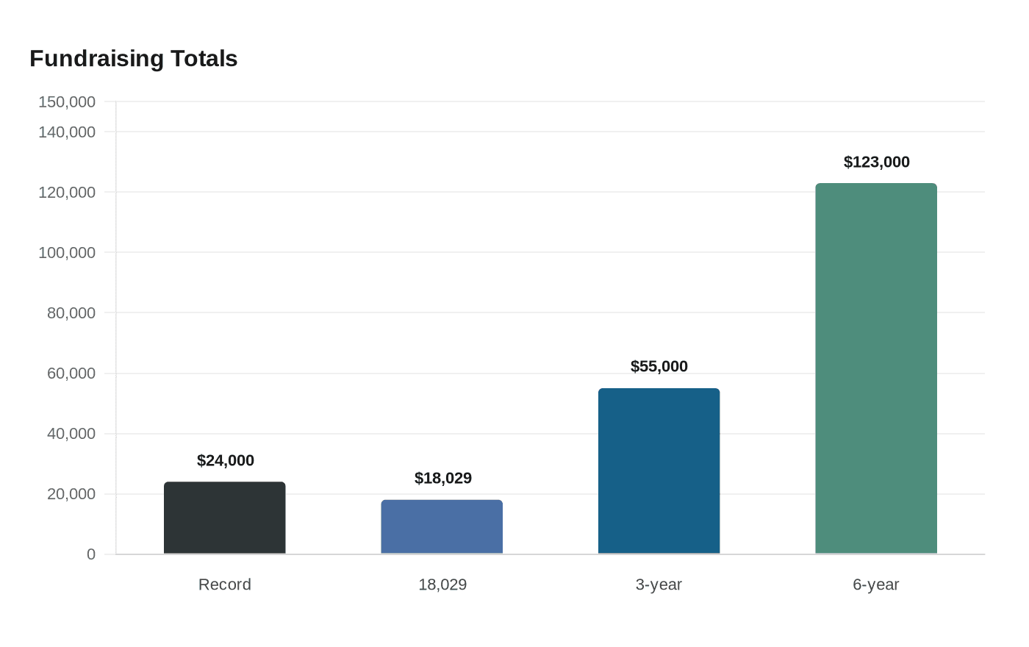Screen dimensions: 1029x647
Task: Click the 80,000 y-axis tick label
Action: (71, 313)
